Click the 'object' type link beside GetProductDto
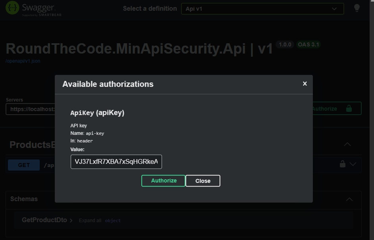 (113, 221)
